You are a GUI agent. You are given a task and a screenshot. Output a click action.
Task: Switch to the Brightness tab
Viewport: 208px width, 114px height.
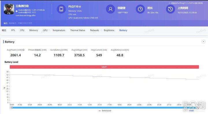point(109,30)
